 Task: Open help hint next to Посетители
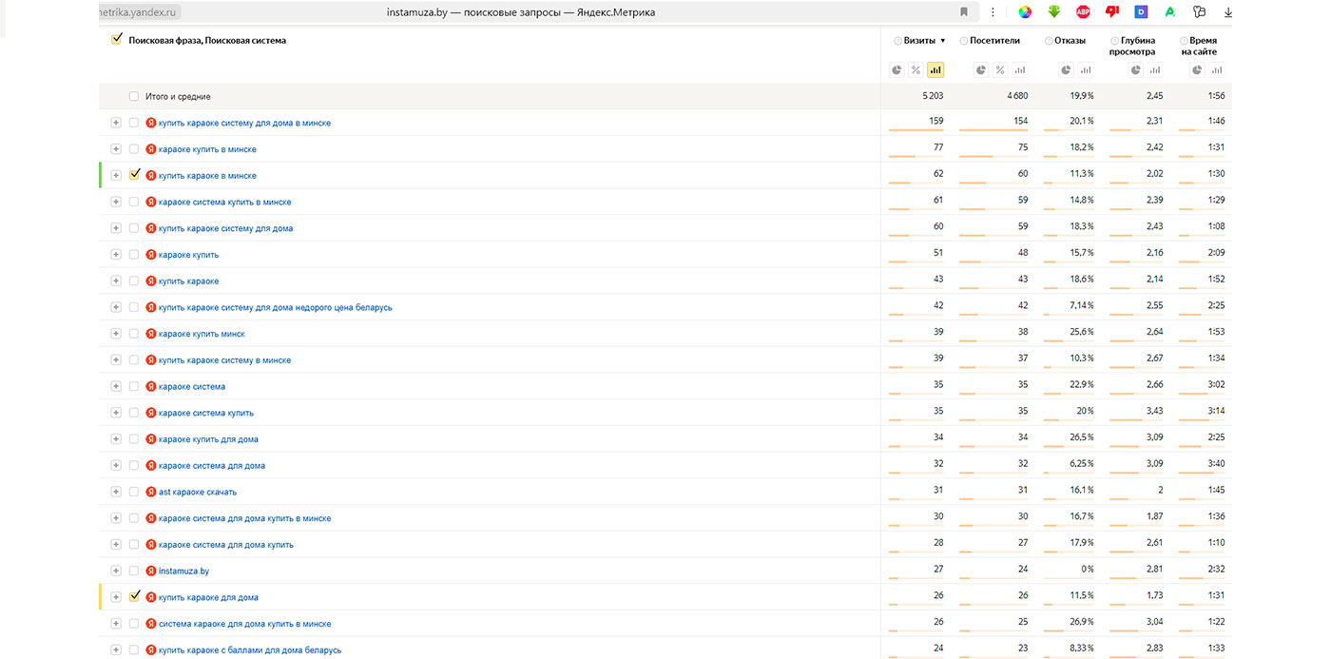[x=964, y=41]
